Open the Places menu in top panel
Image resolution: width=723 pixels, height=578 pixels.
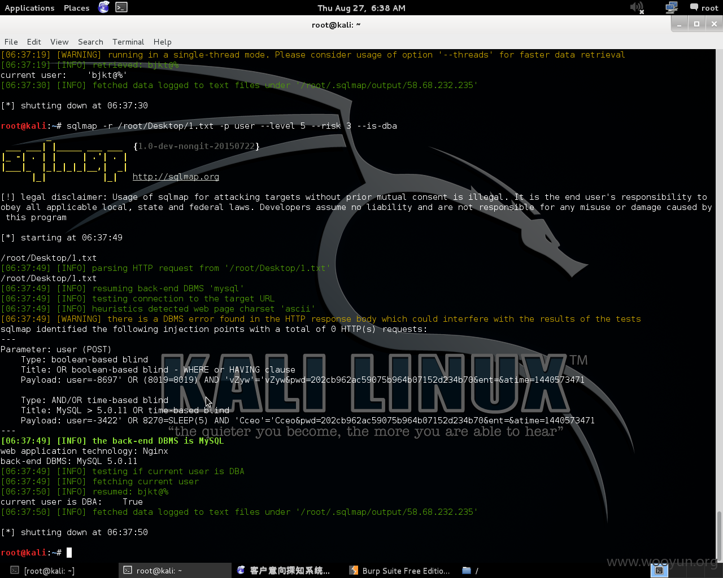76,8
